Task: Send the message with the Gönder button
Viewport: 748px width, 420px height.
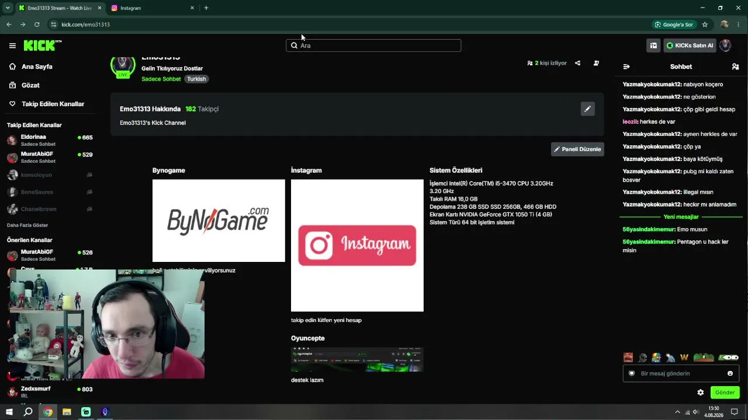Action: pyautogui.click(x=725, y=393)
